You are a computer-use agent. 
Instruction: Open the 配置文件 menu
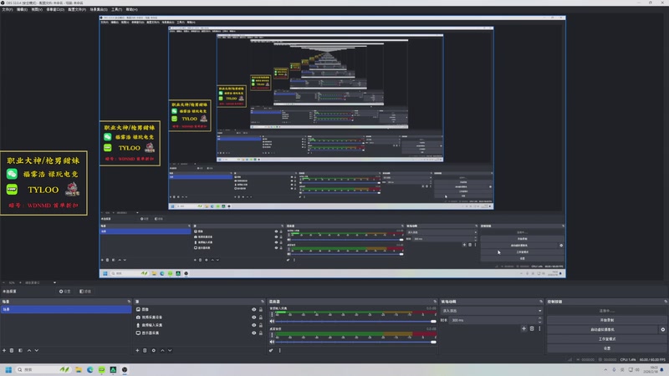coord(77,9)
